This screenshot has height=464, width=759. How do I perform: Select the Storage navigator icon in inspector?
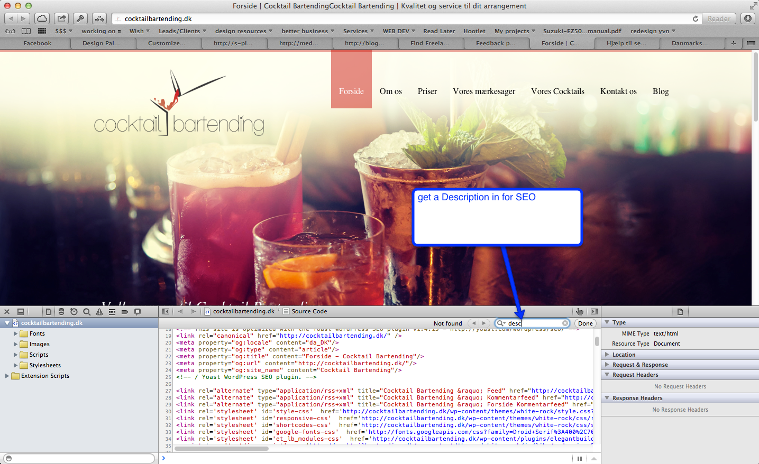(61, 312)
